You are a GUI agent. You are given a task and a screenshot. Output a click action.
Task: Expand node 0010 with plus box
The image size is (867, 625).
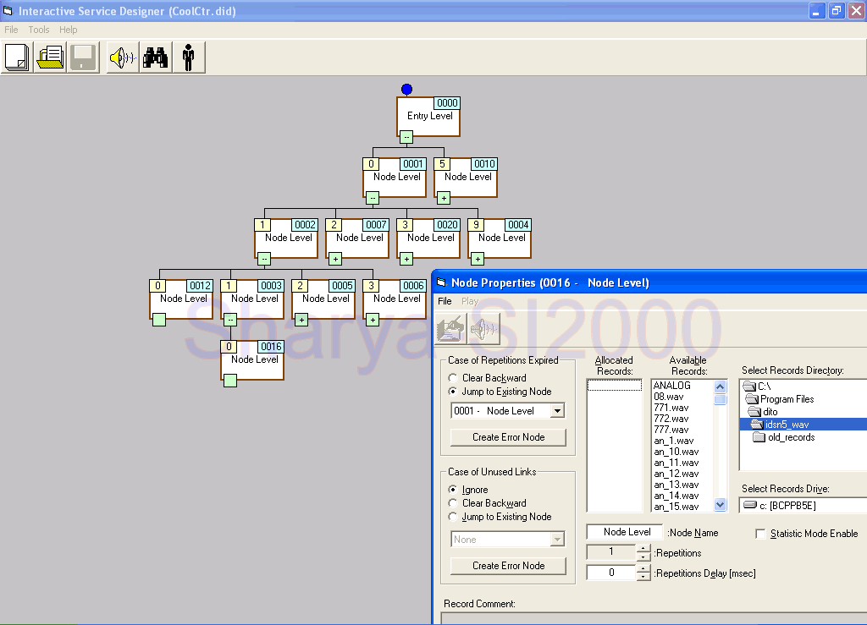(444, 198)
